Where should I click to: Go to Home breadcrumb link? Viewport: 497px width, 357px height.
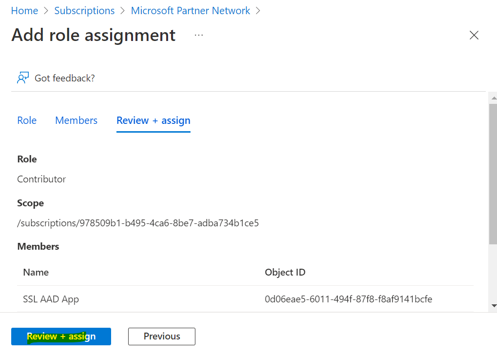click(25, 11)
